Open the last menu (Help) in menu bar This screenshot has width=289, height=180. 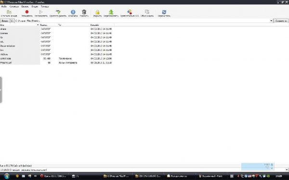45,6
